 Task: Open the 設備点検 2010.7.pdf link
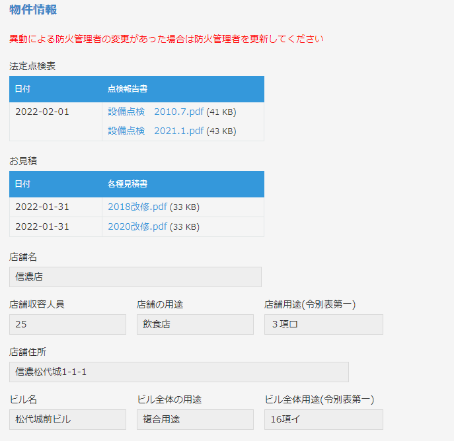pyautogui.click(x=155, y=112)
